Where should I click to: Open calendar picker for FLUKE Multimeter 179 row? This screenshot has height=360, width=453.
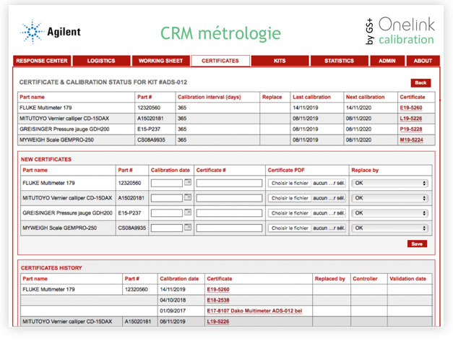point(188,182)
